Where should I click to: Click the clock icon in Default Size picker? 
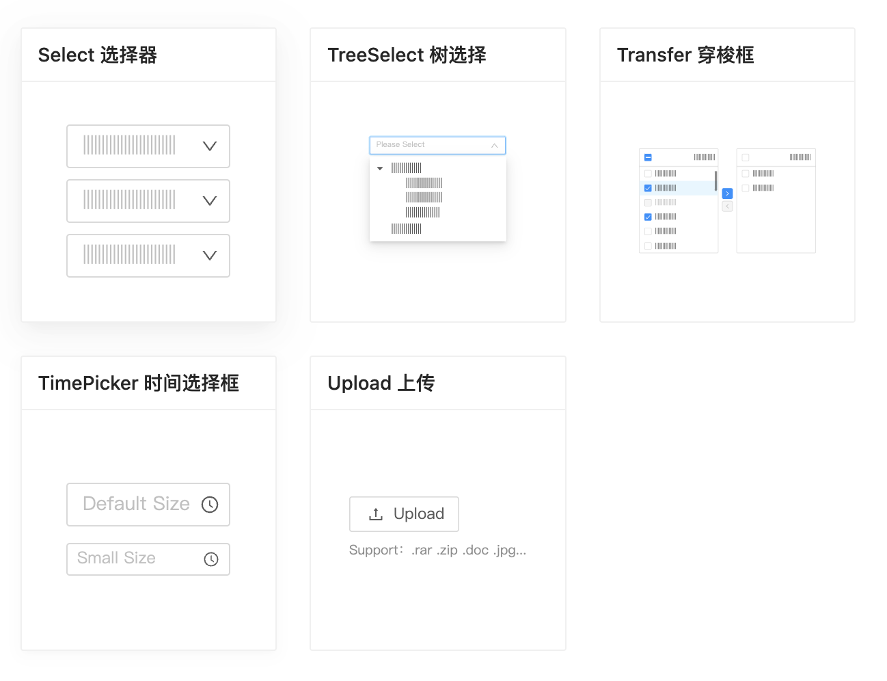210,505
